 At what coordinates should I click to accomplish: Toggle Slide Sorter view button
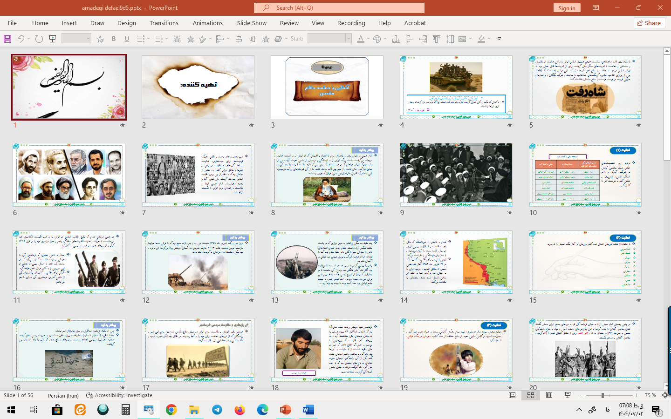[x=530, y=395]
